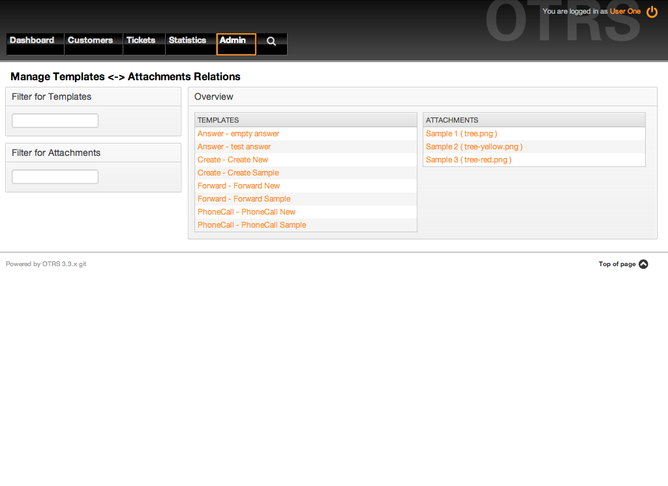The height and width of the screenshot is (486, 668).
Task: Open the Statistics menu
Action: 187,40
